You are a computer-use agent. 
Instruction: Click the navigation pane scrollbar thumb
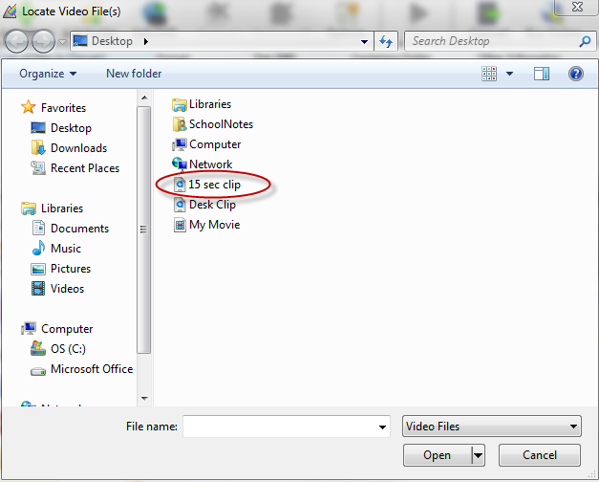click(x=143, y=230)
